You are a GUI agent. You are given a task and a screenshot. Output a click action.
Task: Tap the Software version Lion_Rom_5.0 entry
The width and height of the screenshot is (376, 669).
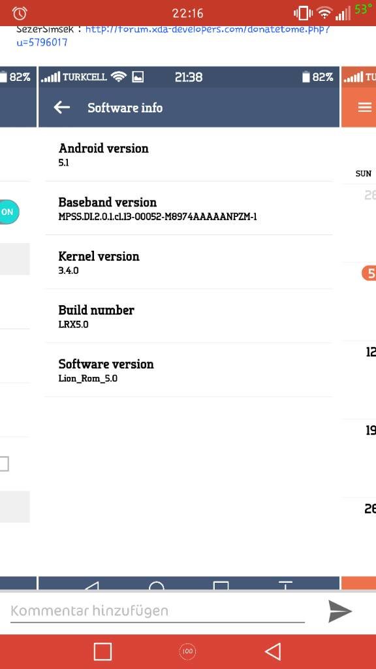pyautogui.click(x=189, y=370)
